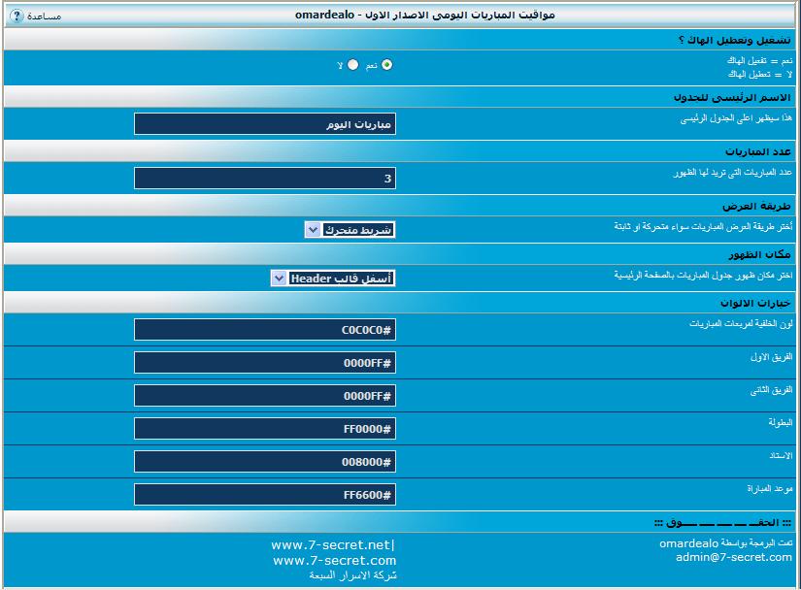
Task: Click the stadium color field #008000
Action: click(265, 462)
